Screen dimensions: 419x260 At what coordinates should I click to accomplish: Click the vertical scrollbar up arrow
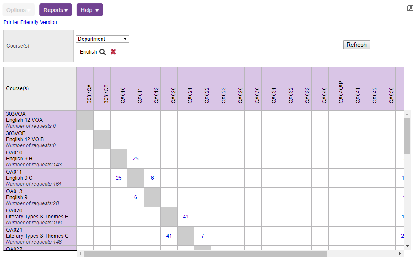407,114
